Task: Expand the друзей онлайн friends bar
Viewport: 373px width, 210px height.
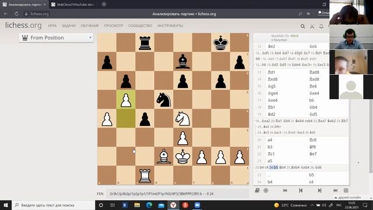Action: [x=348, y=197]
